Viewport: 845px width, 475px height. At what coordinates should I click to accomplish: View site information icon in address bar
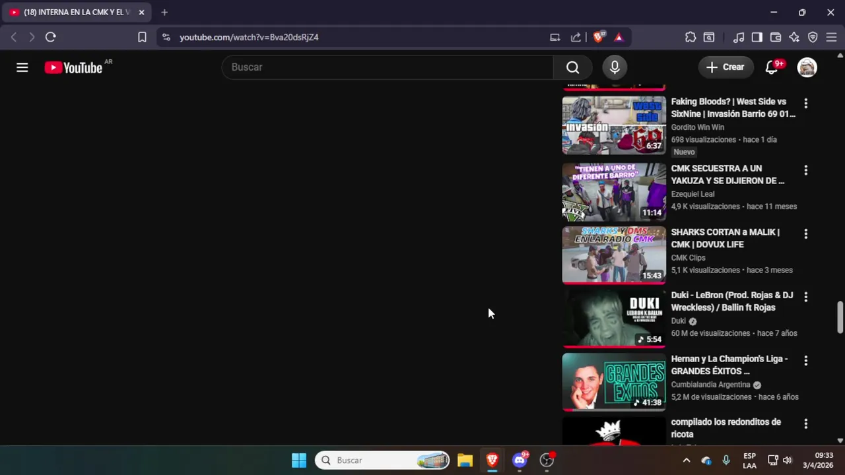pos(166,37)
